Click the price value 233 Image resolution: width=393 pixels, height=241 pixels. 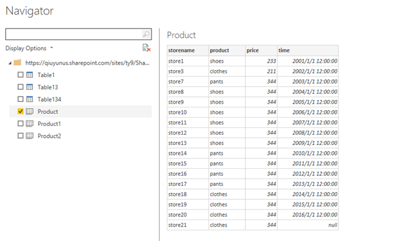(x=261, y=61)
